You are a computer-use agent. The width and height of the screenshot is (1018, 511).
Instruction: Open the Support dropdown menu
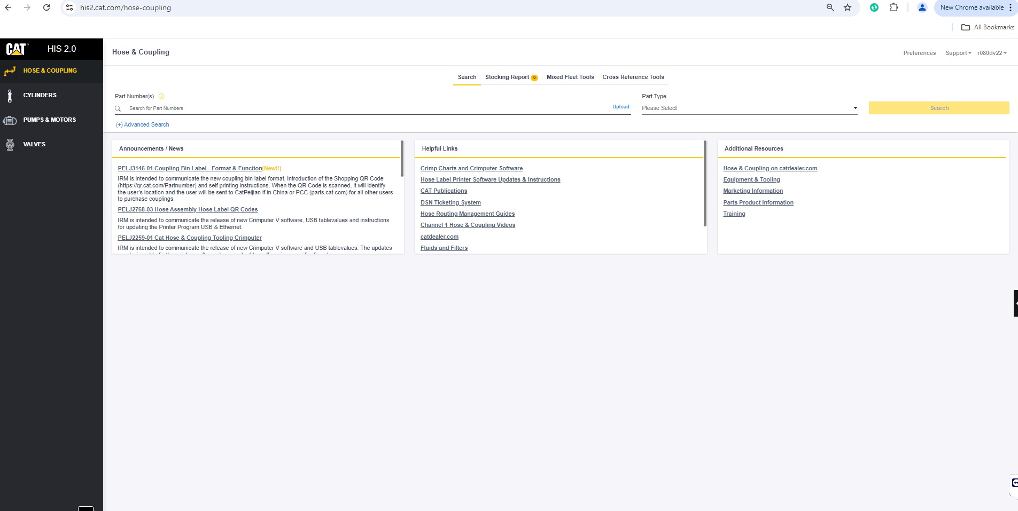point(958,53)
